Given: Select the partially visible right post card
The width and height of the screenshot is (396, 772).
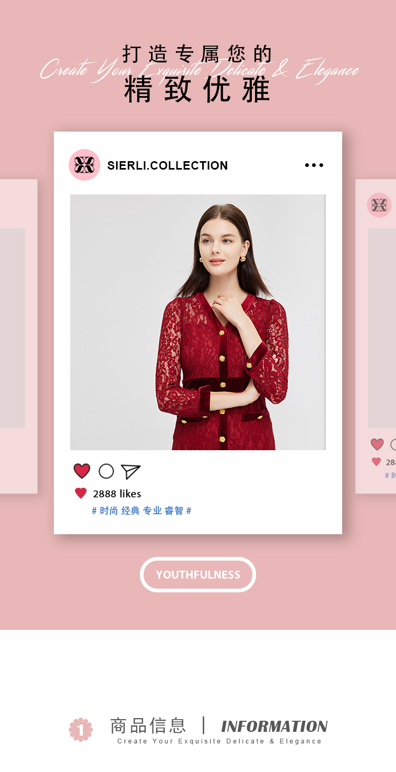Looking at the screenshot, I should 375,337.
